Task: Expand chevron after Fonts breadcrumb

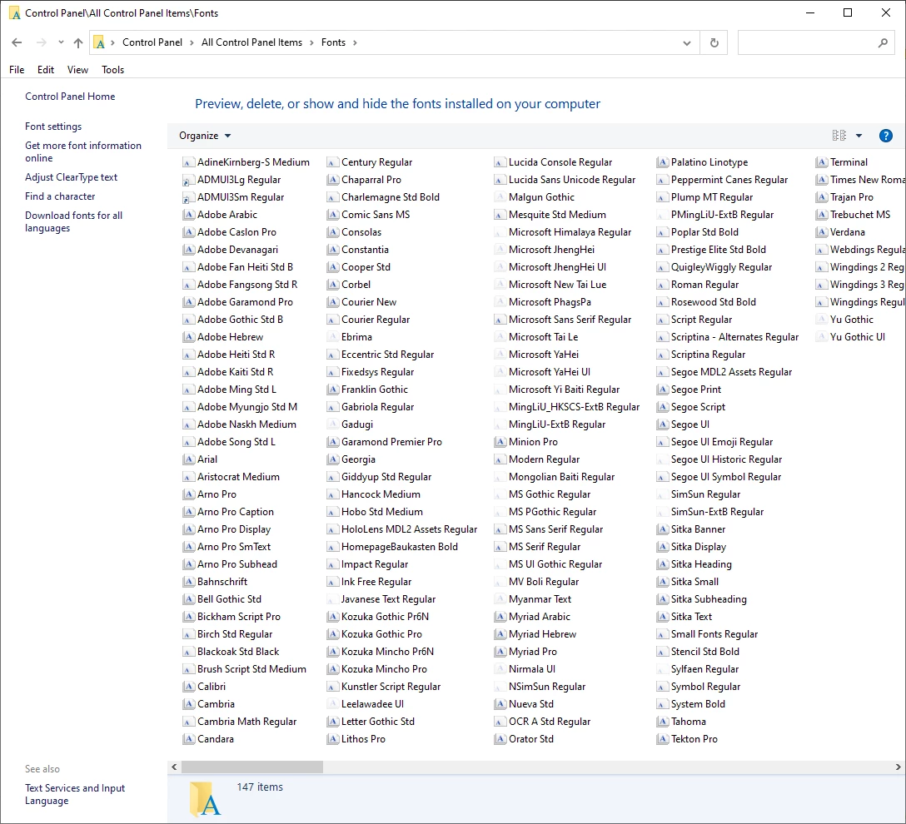Action: click(355, 42)
